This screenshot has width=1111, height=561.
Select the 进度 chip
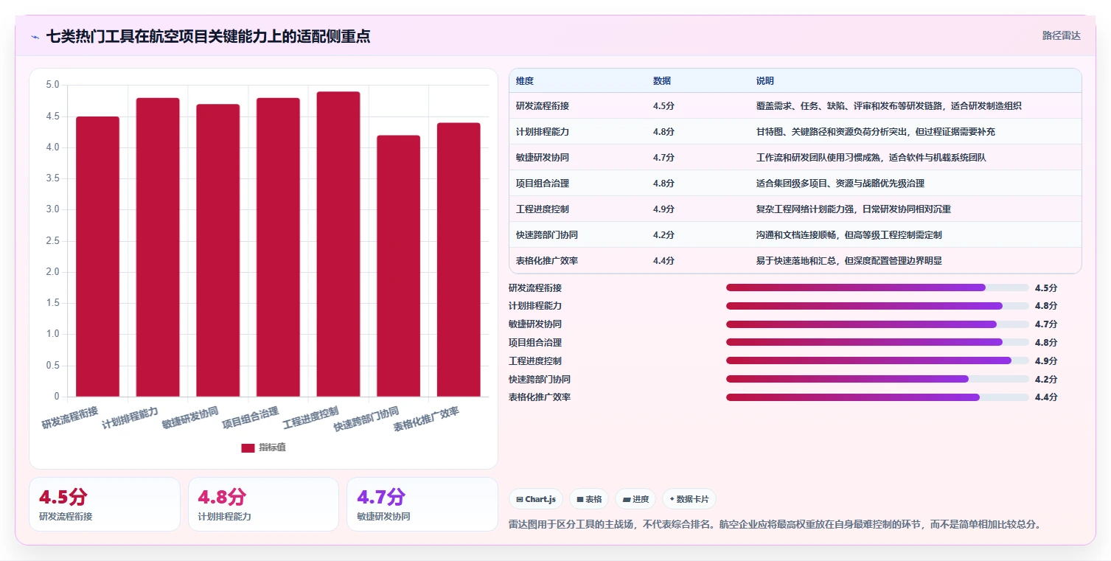[x=635, y=499]
